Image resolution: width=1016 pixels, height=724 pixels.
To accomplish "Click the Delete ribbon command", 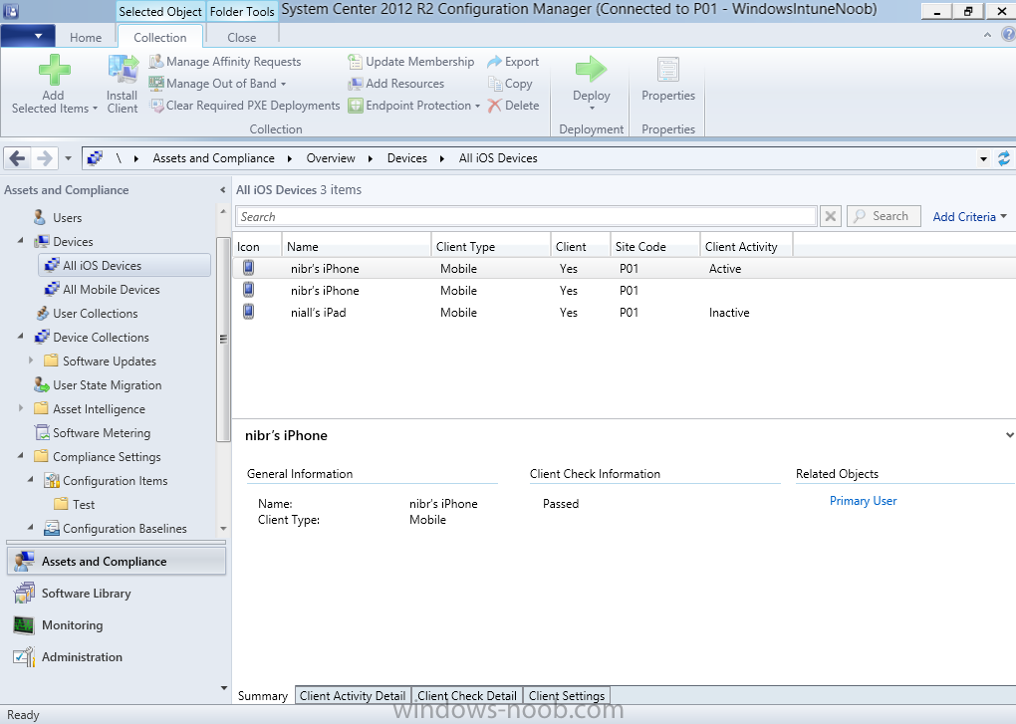I will tap(513, 106).
